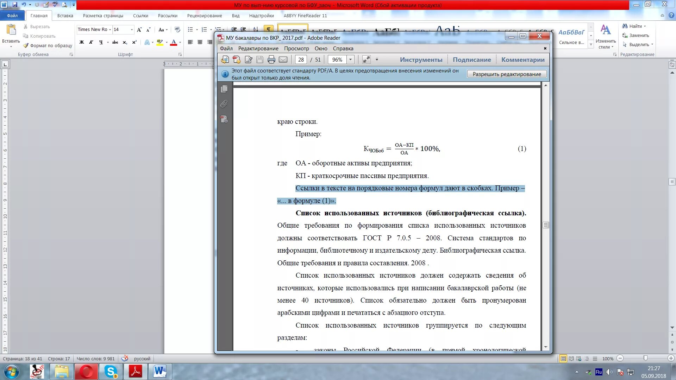Open the zoom level 96% dropdown in Adobe Reader
Screen dimensions: 676x380
pyautogui.click(x=351, y=59)
